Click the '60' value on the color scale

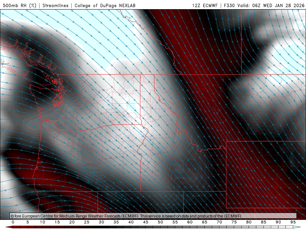(190, 222)
